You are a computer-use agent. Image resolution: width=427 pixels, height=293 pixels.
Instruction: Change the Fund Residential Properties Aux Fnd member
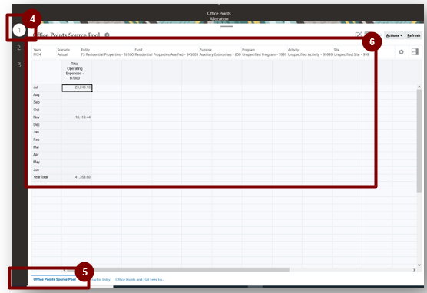[167, 52]
